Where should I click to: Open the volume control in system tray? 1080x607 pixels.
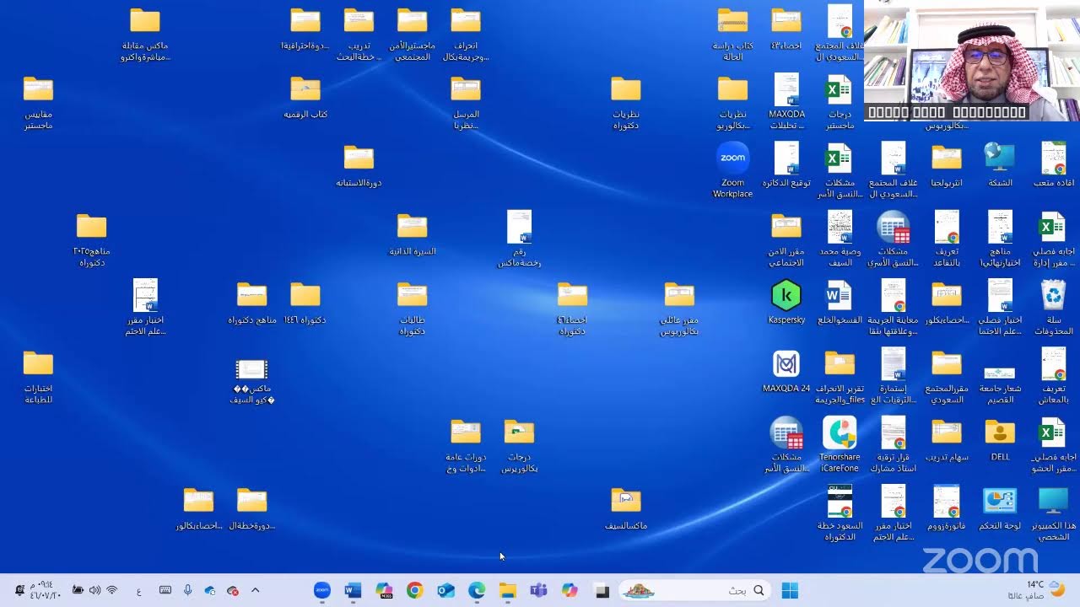pos(94,590)
